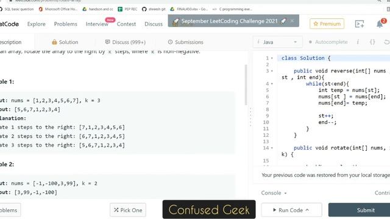This screenshot has height=219, width=390.
Task: Open the Problems menu item
Action: [66, 24]
